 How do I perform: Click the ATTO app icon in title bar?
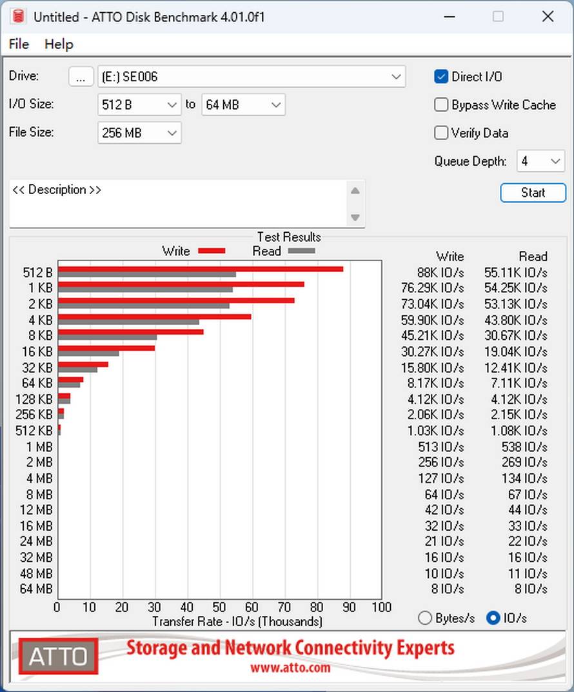click(18, 17)
